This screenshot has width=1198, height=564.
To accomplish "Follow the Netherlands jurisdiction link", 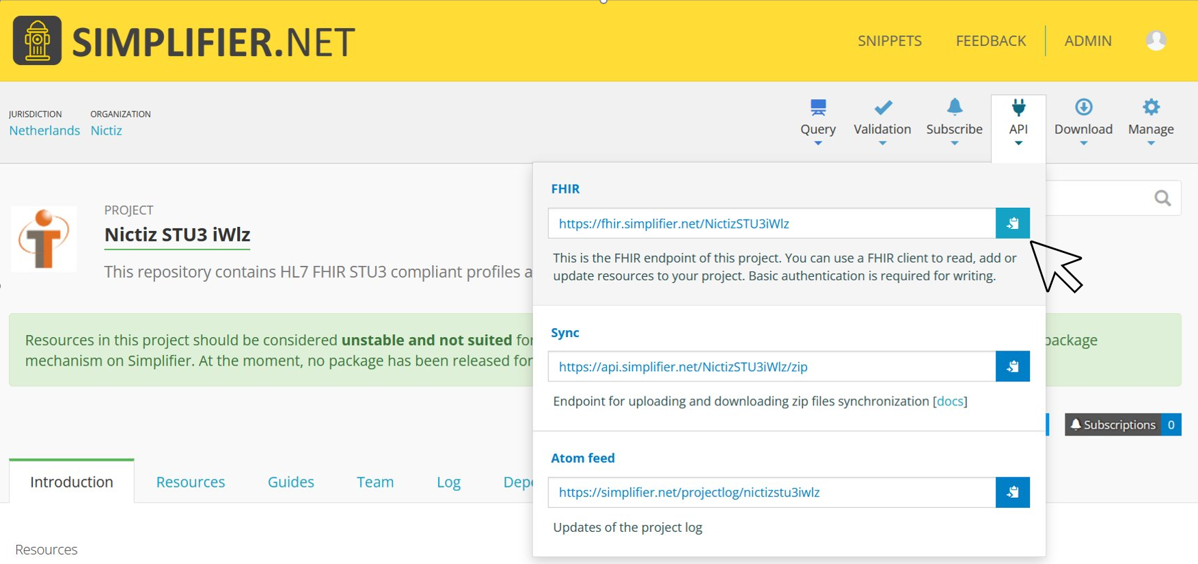I will (44, 131).
